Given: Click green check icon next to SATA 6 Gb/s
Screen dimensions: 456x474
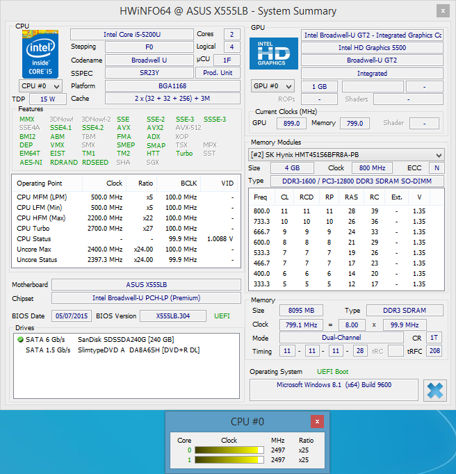Looking at the screenshot, I should coord(20,340).
